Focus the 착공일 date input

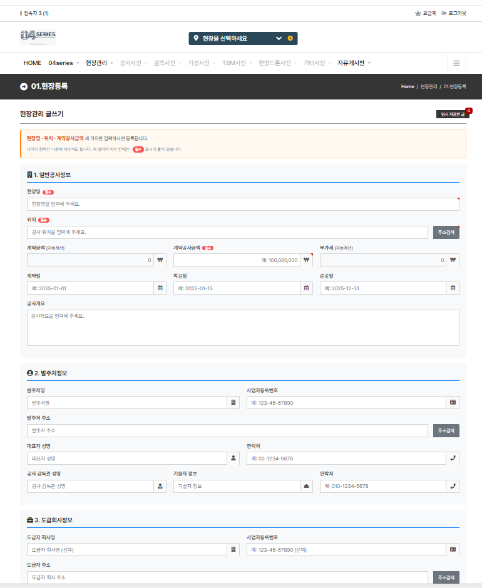click(237, 288)
